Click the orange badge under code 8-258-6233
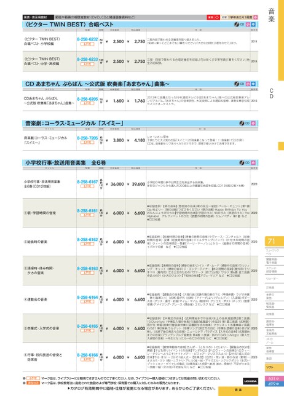The height and width of the screenshot is (396, 284). pyautogui.click(x=87, y=64)
